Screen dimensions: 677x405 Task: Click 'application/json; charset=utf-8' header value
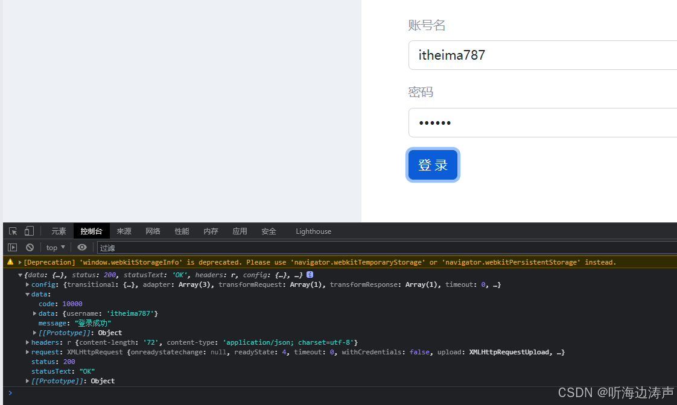coord(288,342)
